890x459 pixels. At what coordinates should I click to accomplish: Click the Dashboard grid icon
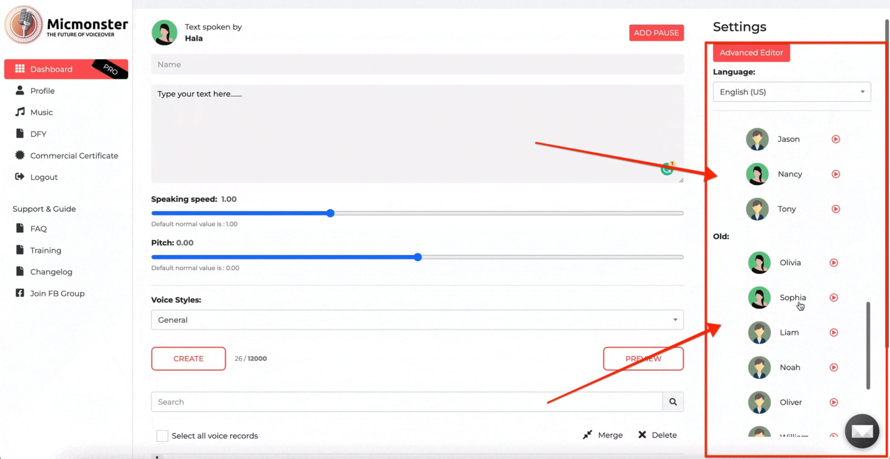coord(20,68)
